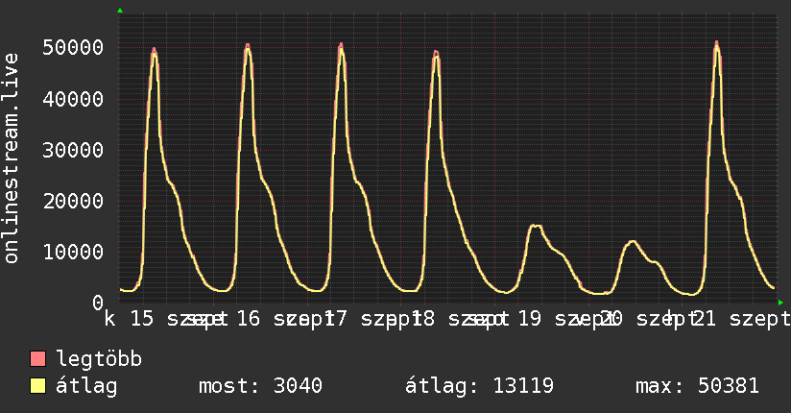Click the átlag legend label beside the yellow swatch
Screen dimensions: 791x413
(x=86, y=386)
